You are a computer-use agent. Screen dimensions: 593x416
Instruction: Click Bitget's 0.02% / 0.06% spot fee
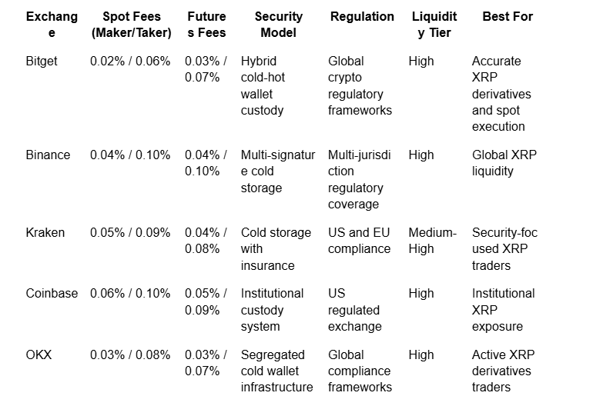pos(130,62)
